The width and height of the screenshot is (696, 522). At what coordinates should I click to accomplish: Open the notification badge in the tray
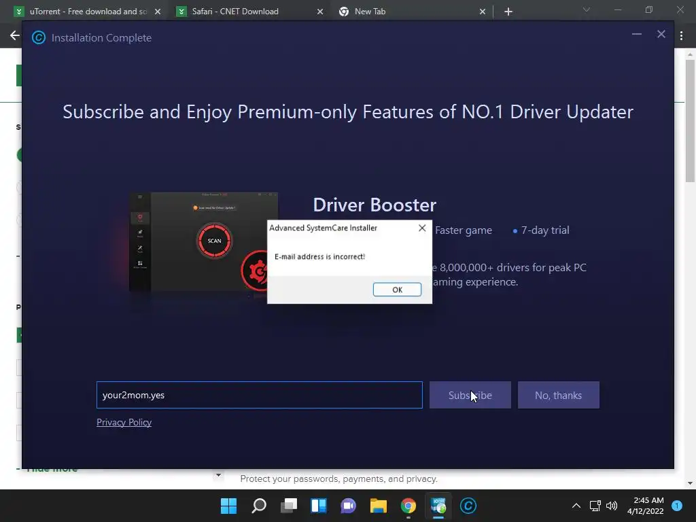pos(677,506)
